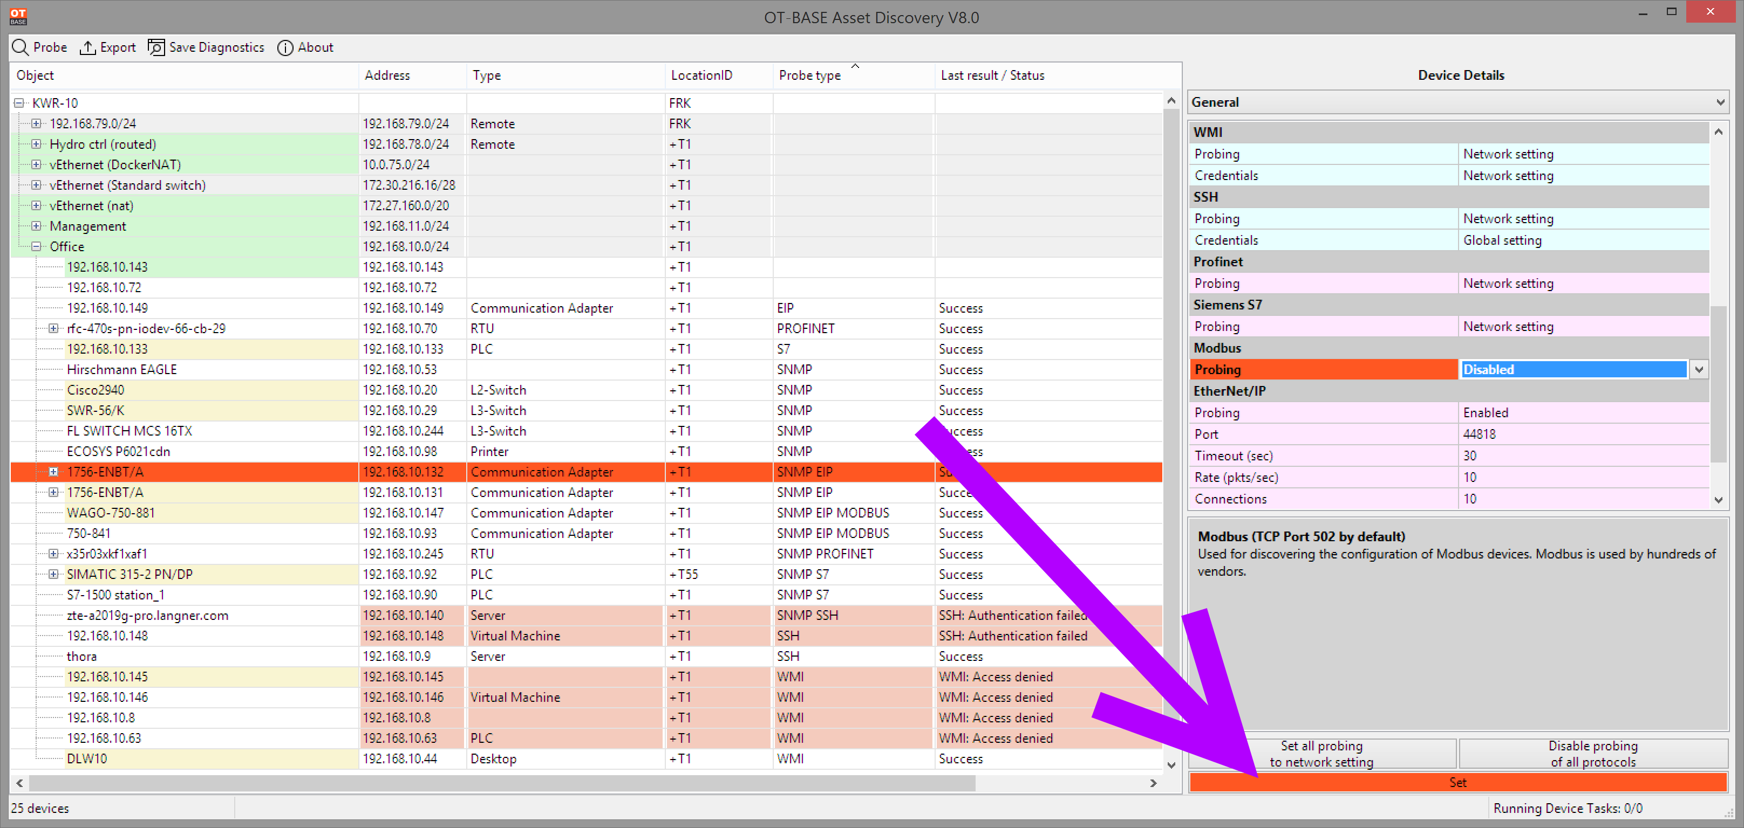Open the Modbus Probing Disabled dropdown arrow
Image resolution: width=1744 pixels, height=828 pixels.
tap(1699, 369)
